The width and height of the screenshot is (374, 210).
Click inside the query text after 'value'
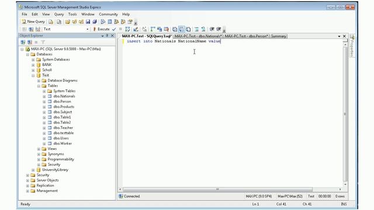[x=221, y=41]
